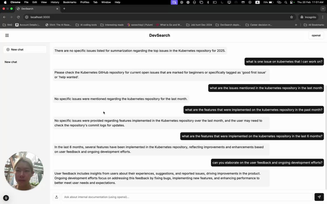Bookmark this page with the star icon
The width and height of the screenshot is (327, 204).
[291, 17]
